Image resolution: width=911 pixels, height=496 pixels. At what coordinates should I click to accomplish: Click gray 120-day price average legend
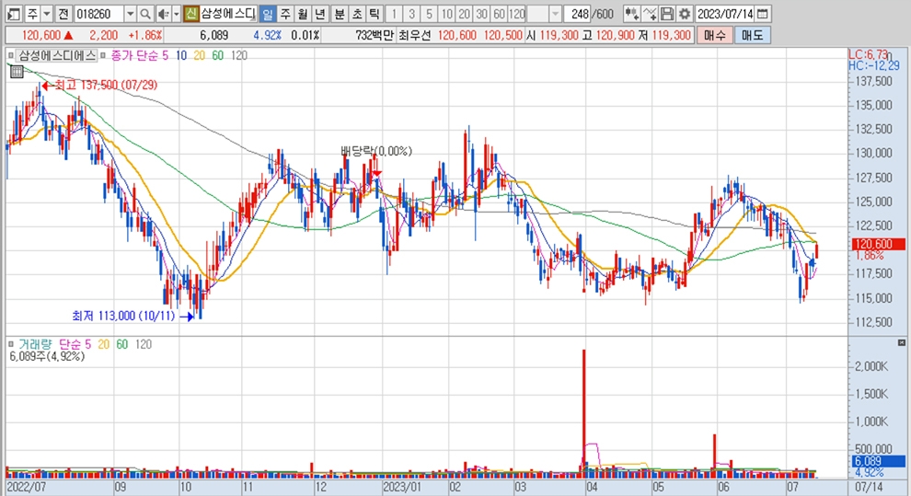coord(238,55)
